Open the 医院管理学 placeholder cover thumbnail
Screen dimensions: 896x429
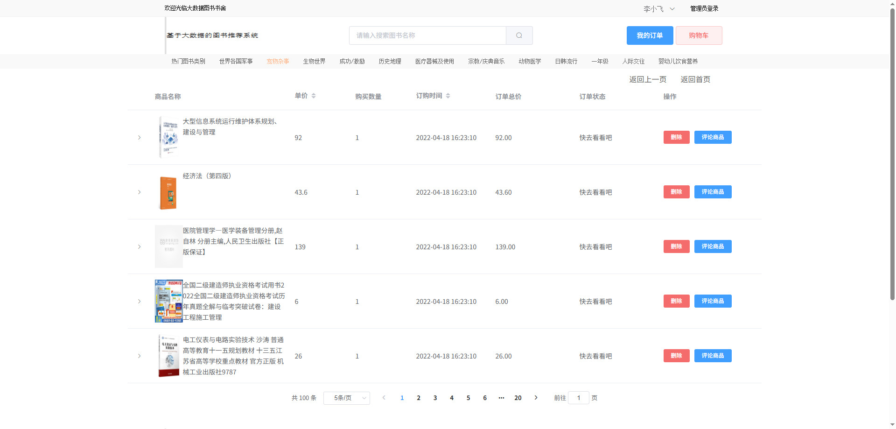(x=168, y=246)
